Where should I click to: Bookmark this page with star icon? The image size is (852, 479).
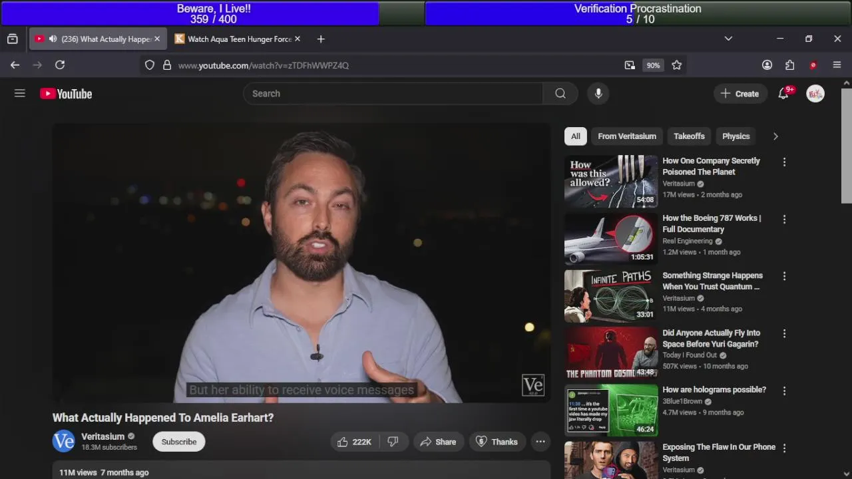pos(677,65)
